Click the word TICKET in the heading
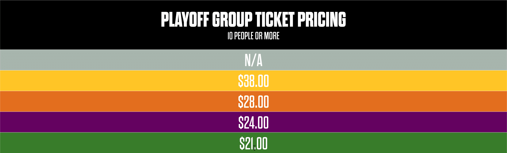 pyautogui.click(x=275, y=20)
